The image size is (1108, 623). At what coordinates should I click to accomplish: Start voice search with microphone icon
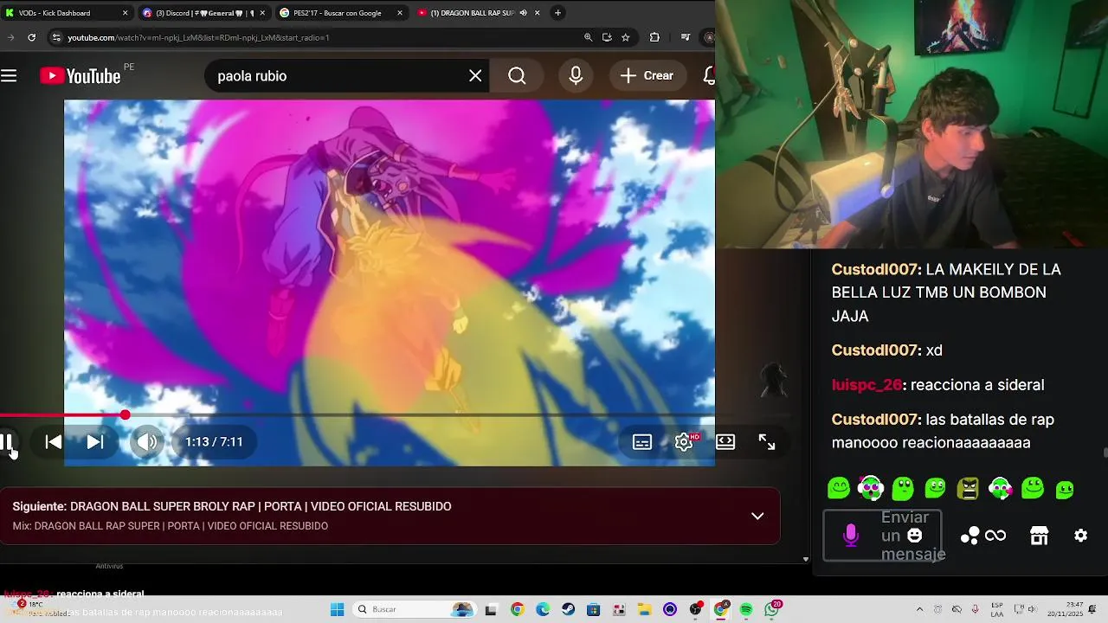pyautogui.click(x=576, y=76)
